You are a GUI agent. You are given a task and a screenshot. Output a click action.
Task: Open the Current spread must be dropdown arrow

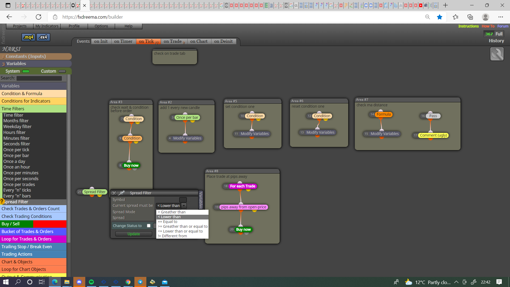click(184, 206)
